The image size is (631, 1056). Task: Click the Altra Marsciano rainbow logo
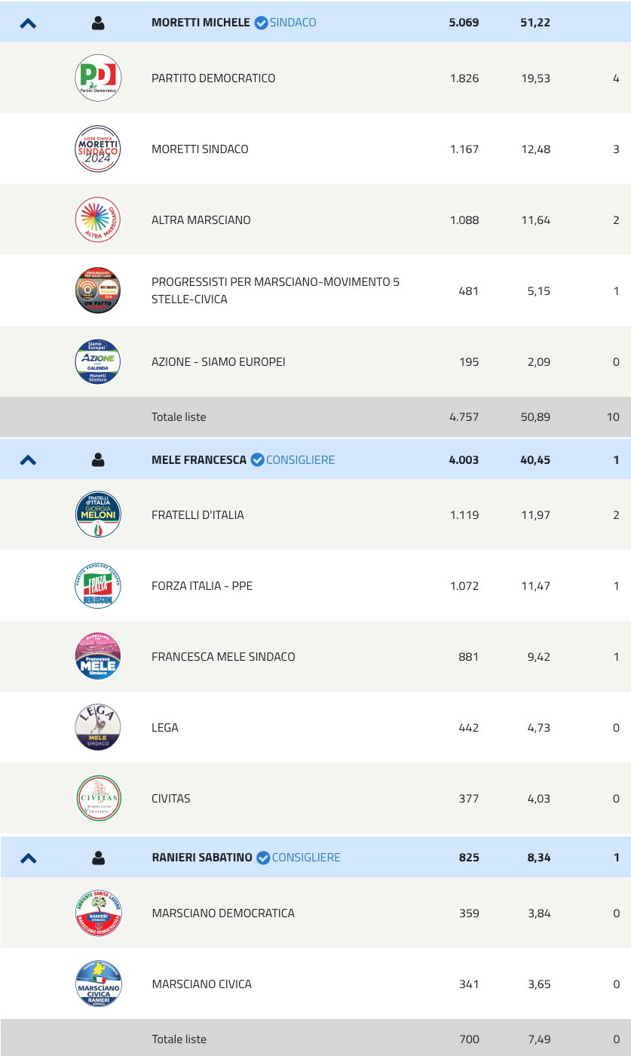point(98,219)
